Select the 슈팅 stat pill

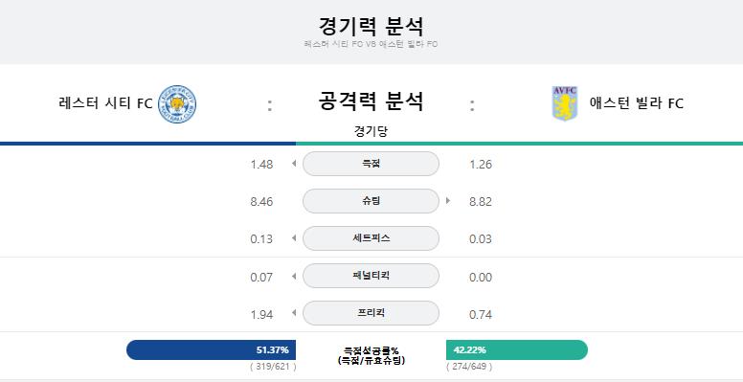click(x=371, y=201)
